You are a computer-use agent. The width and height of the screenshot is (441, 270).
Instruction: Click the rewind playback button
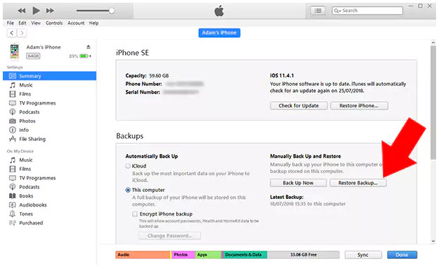coord(22,10)
